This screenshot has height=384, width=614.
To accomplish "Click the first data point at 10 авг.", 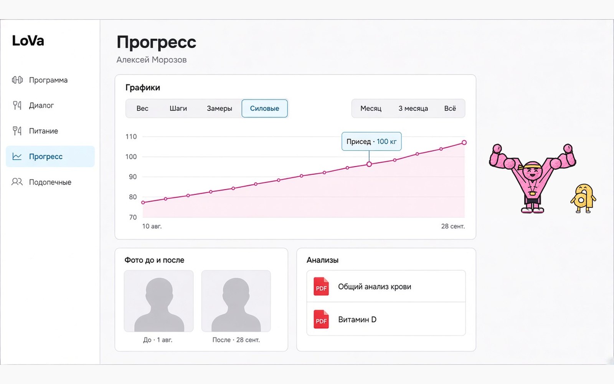I will point(143,202).
